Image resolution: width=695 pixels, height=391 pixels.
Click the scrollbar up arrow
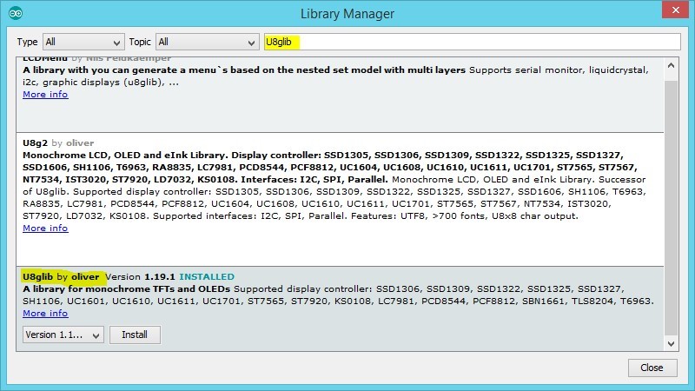tap(671, 66)
